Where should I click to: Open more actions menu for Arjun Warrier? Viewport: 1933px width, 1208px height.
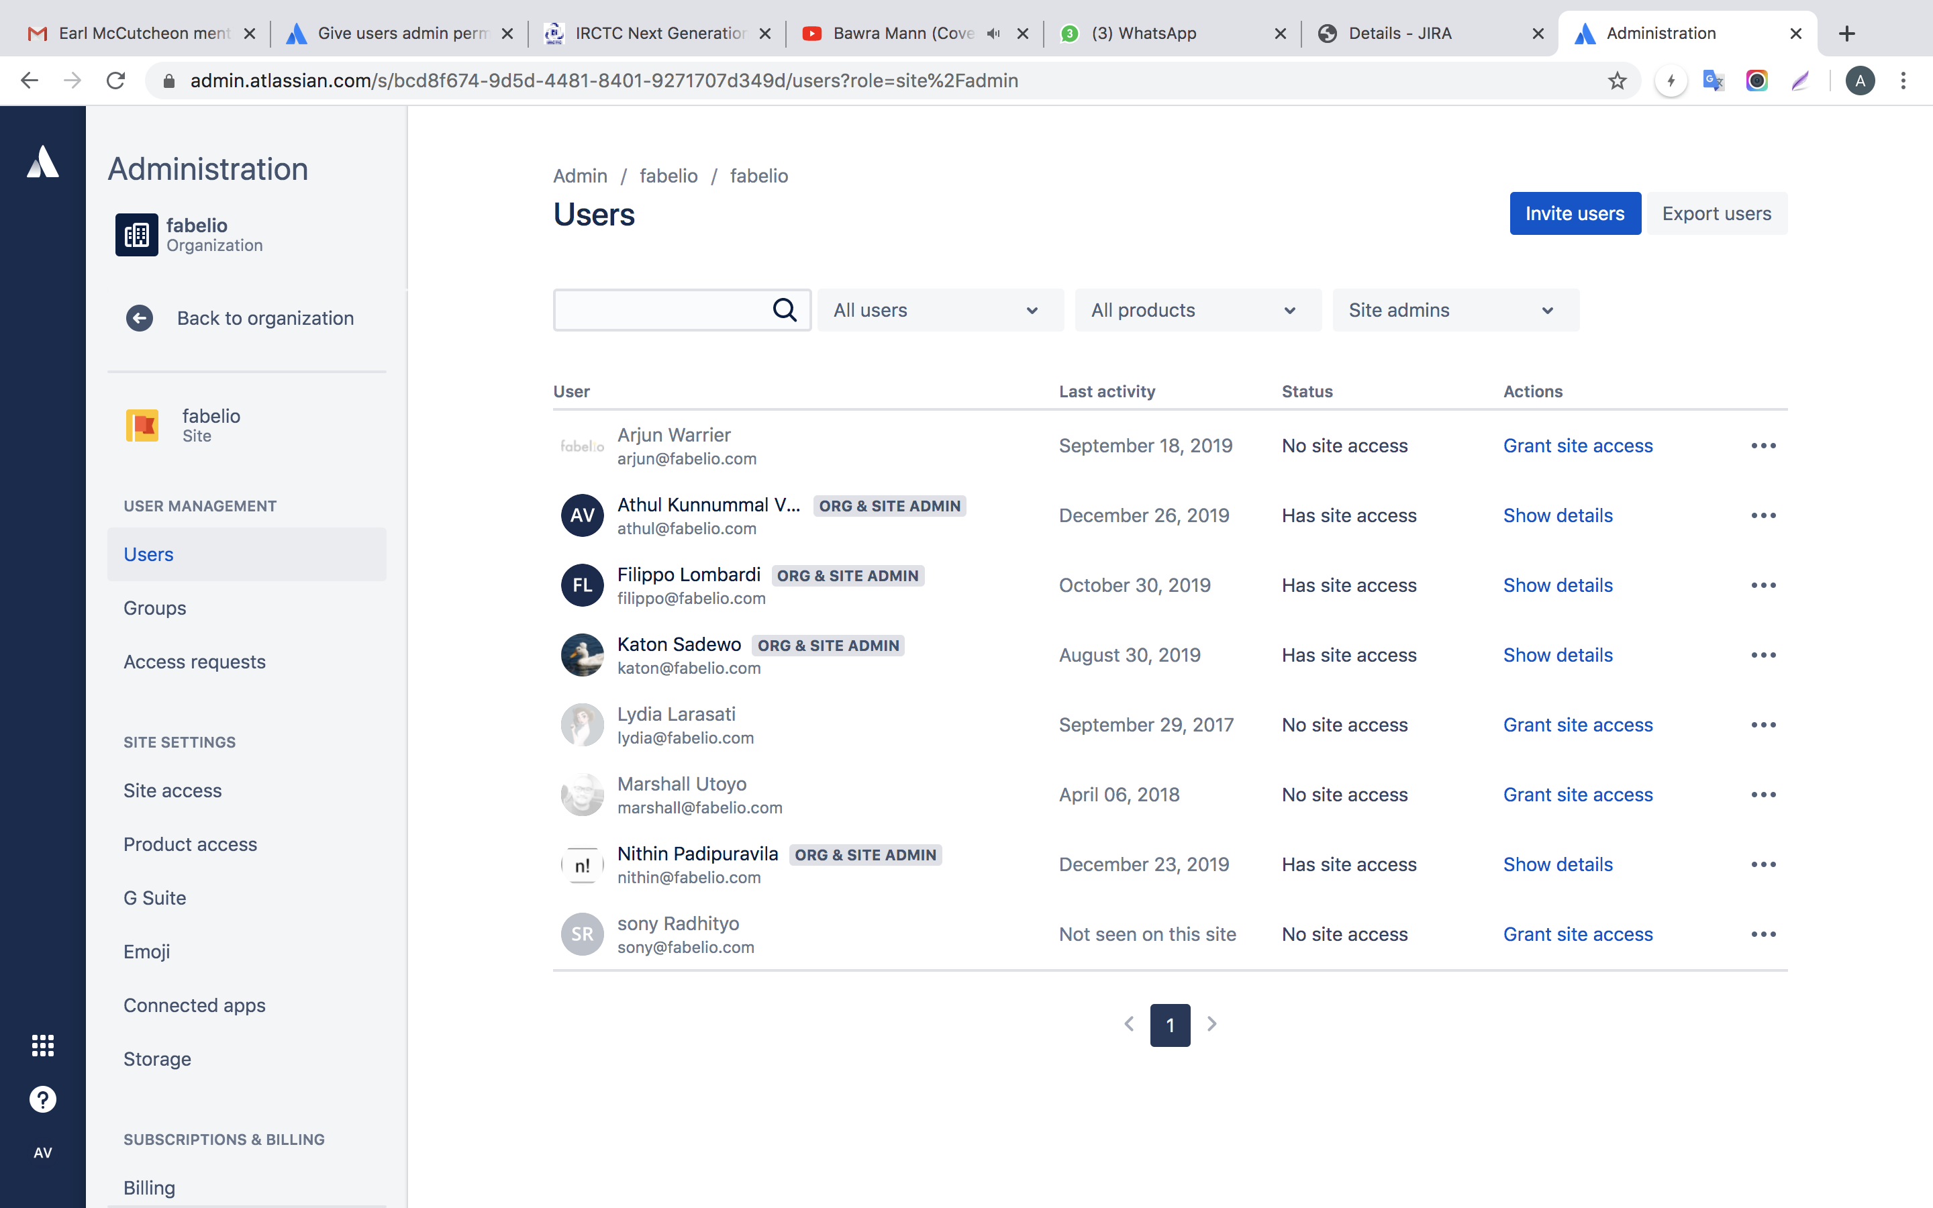tap(1765, 446)
